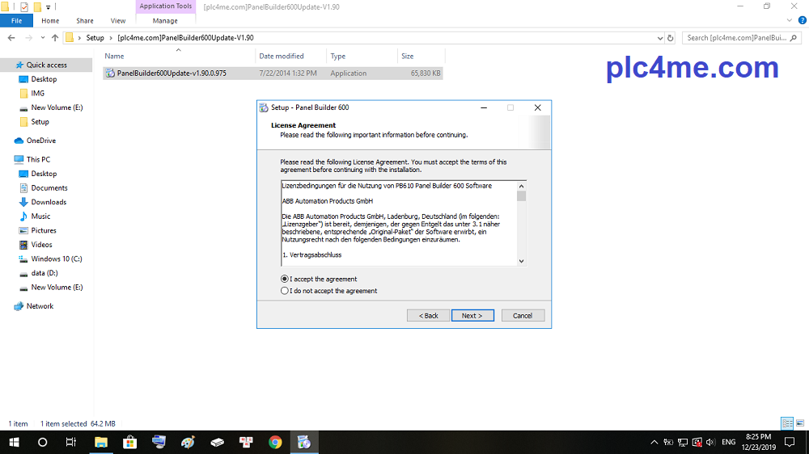Select 'I accept the agreement' option
This screenshot has width=809, height=454.
[285, 279]
